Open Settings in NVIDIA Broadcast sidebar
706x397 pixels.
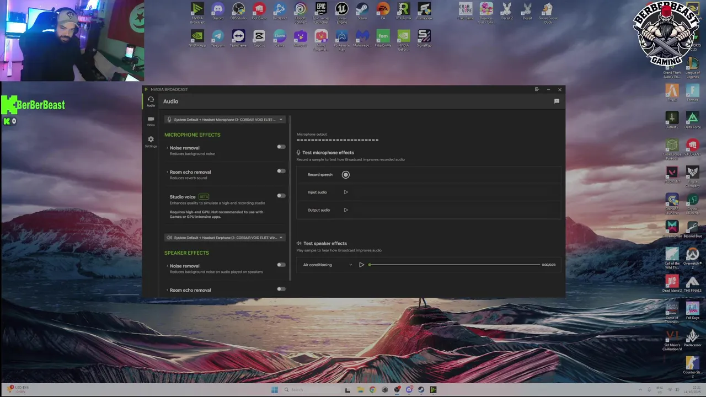click(151, 142)
